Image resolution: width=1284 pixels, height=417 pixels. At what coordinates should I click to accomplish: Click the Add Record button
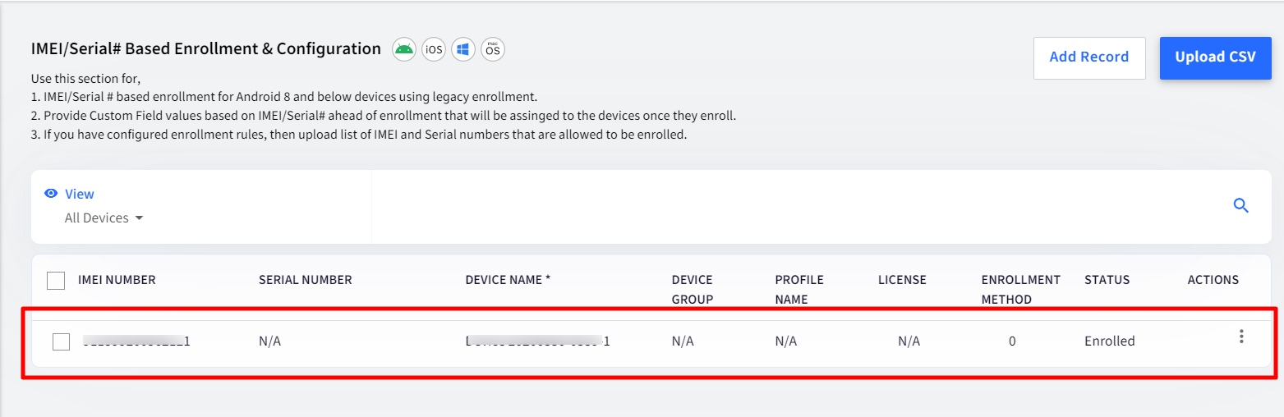(x=1089, y=57)
